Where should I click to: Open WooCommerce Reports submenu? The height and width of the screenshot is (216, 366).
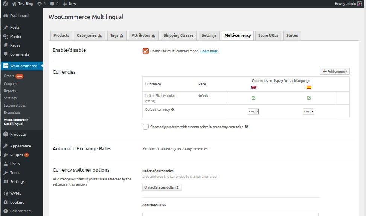coord(10,91)
